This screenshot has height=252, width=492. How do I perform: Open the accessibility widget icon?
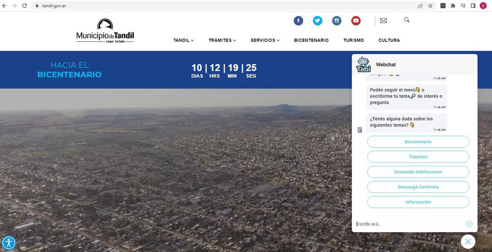(8, 243)
